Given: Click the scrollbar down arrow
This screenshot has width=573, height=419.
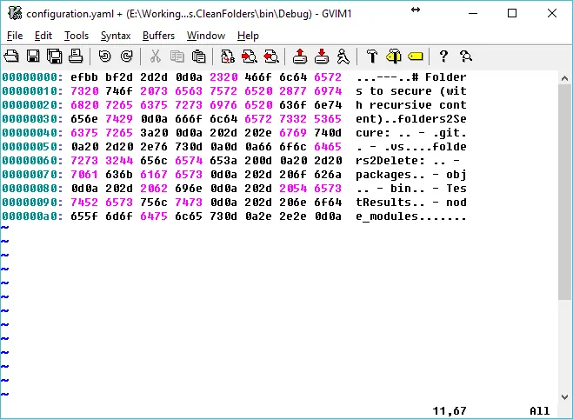Looking at the screenshot, I should (564, 396).
